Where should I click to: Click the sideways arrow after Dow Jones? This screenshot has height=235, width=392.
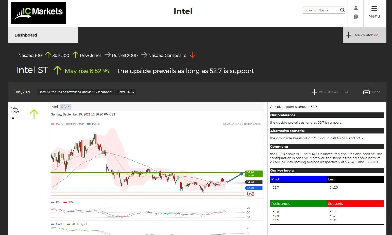click(108, 55)
